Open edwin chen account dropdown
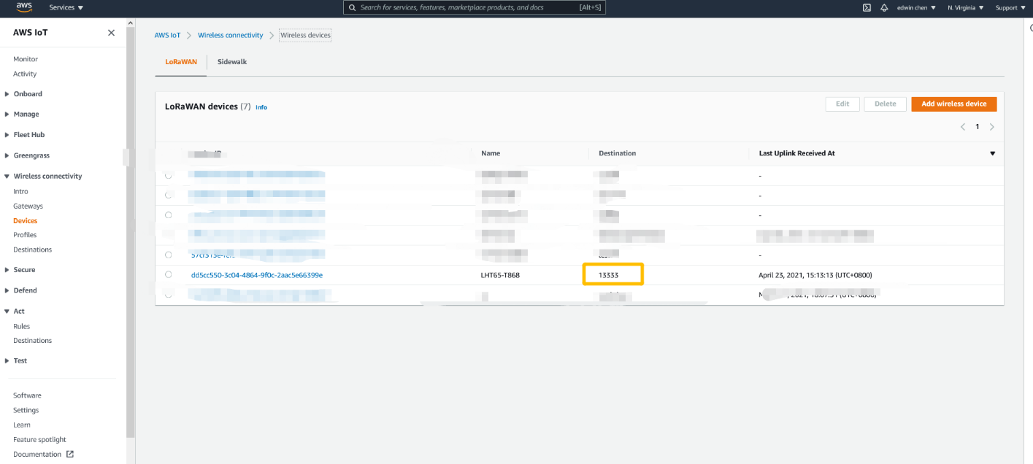Screen dimensions: 1033x464 pyautogui.click(x=916, y=8)
